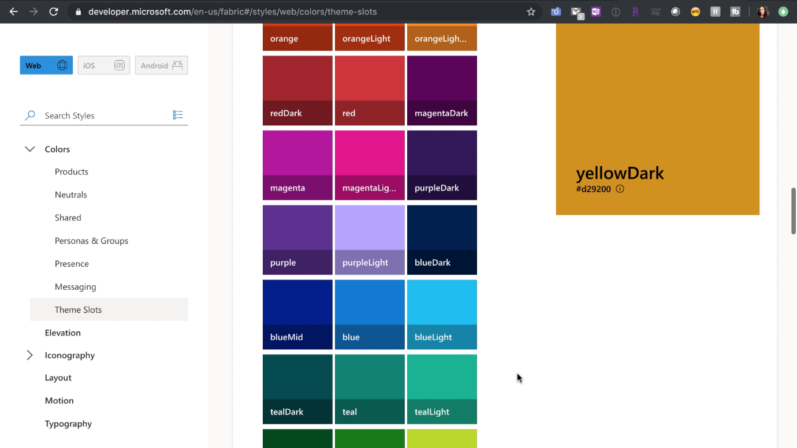
Task: Select the blueDark color swatch
Action: pos(442,240)
